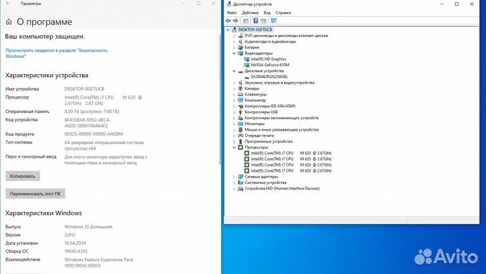Click Переименовать этот ПК button
Viewport: 486px width, 274px height.
pos(35,194)
